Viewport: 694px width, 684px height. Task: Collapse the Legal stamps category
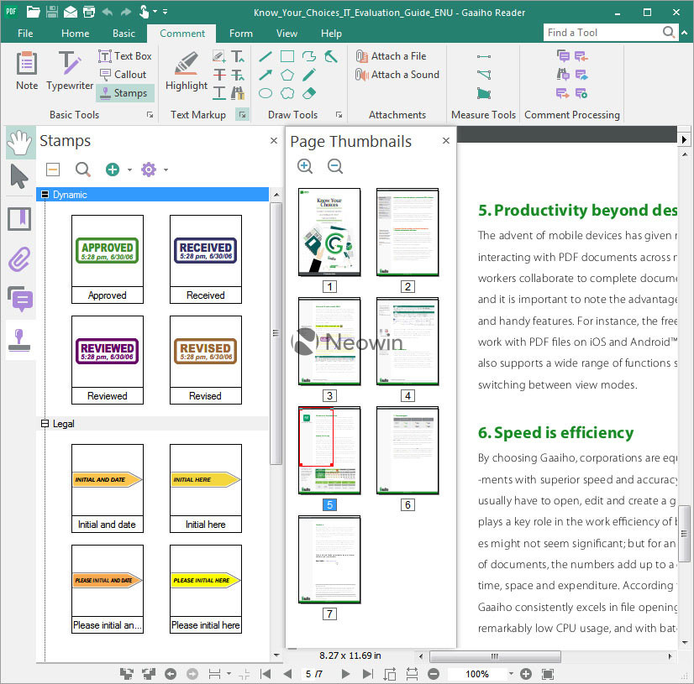click(45, 424)
